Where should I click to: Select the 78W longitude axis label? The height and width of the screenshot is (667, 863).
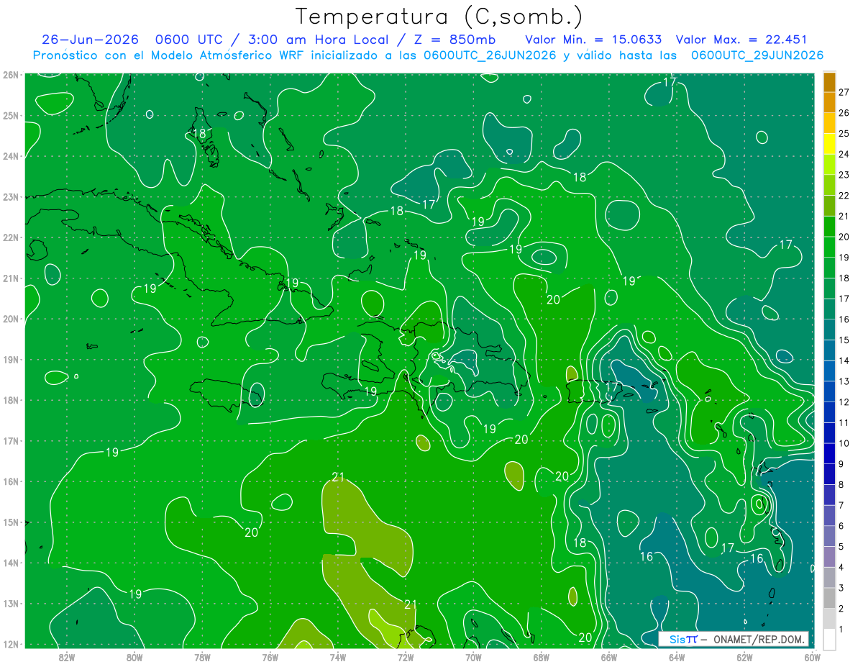(202, 656)
